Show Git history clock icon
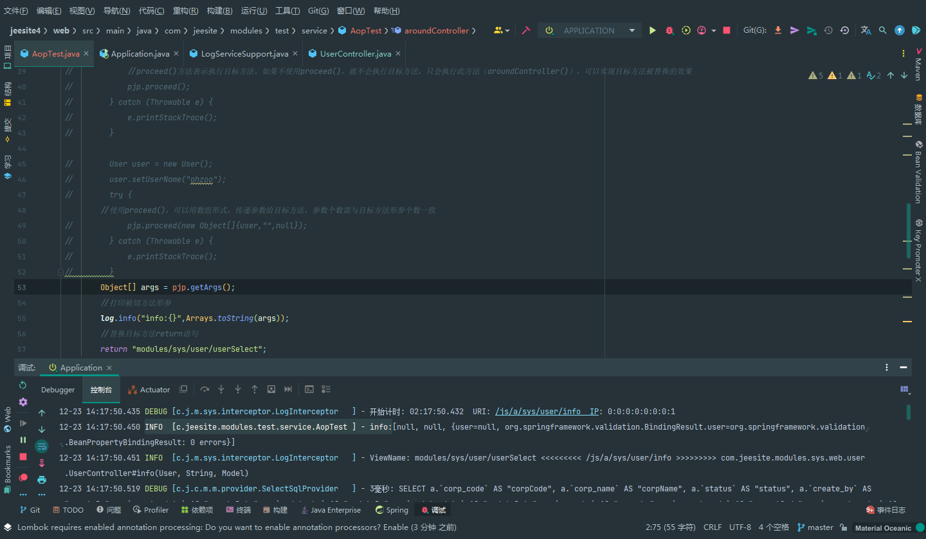The width and height of the screenshot is (926, 539). (x=828, y=30)
